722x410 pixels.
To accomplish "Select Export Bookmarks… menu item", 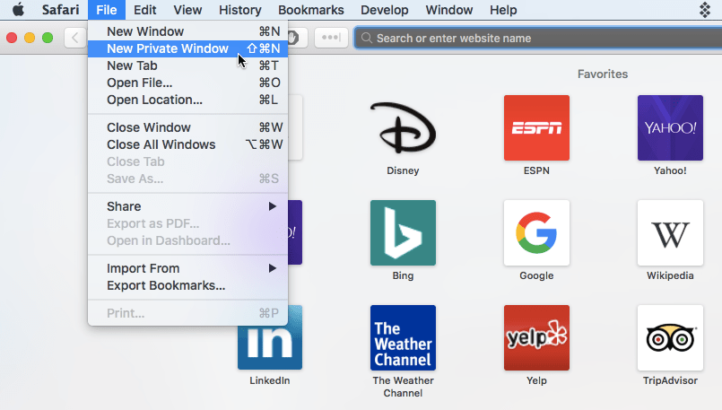I will point(187,285).
